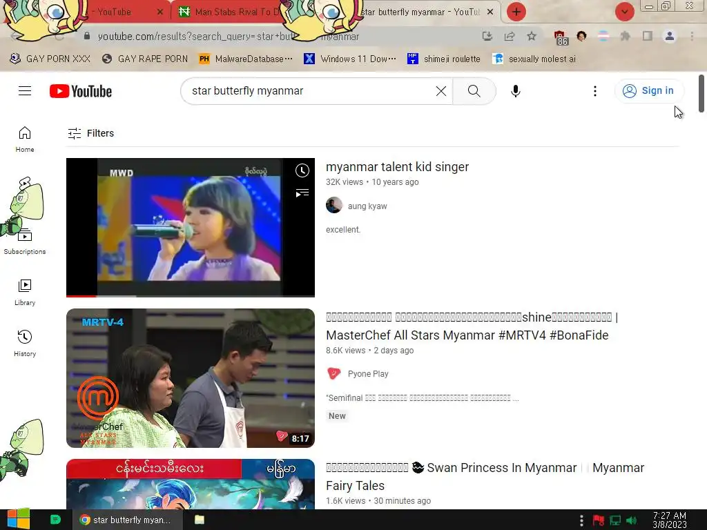This screenshot has height=530, width=707.
Task: Open Pyone Play channel name
Action: click(x=368, y=373)
